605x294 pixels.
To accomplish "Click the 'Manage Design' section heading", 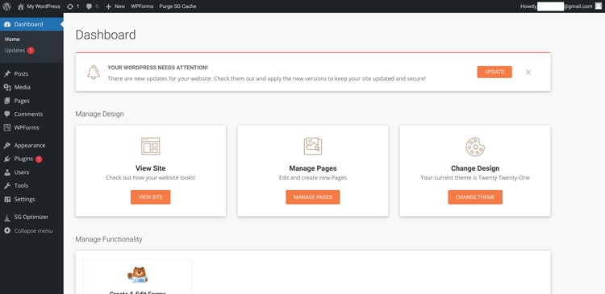I will (99, 114).
